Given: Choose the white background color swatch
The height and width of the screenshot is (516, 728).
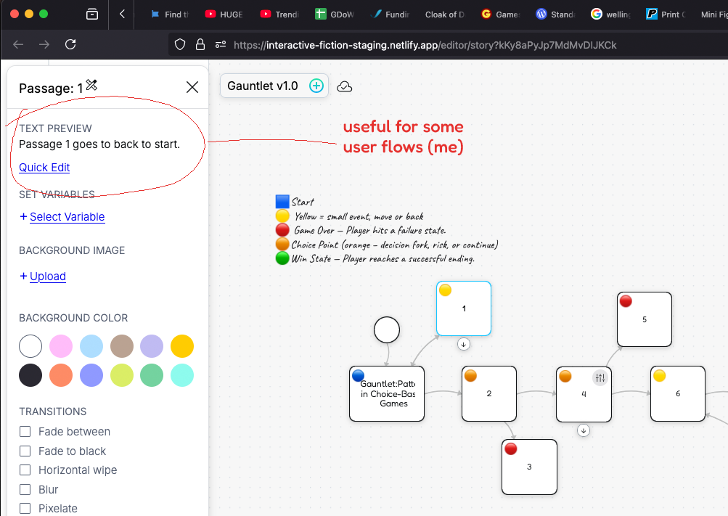Looking at the screenshot, I should click(30, 346).
